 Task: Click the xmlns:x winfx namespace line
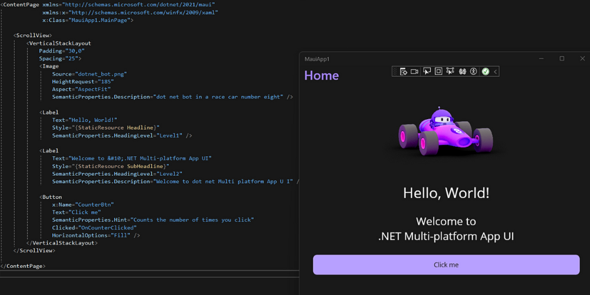click(x=130, y=12)
